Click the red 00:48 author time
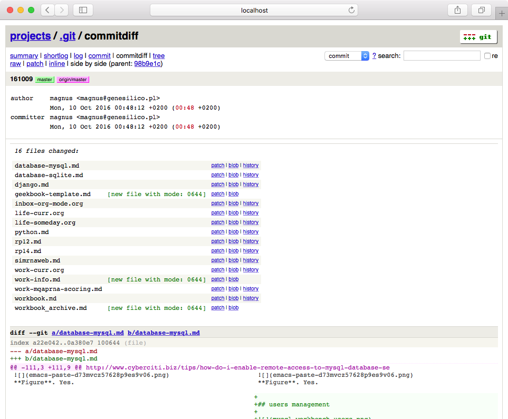Viewport: 508px width, 419px height. pyautogui.click(x=185, y=108)
